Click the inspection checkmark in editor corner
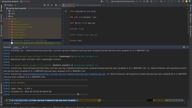192x108 pixels. (x=187, y=8)
